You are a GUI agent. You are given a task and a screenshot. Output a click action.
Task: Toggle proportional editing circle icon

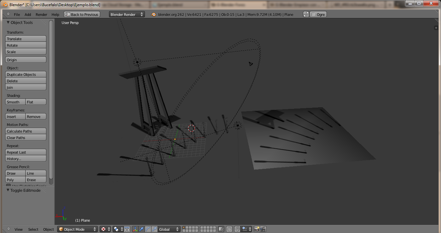tap(229, 229)
